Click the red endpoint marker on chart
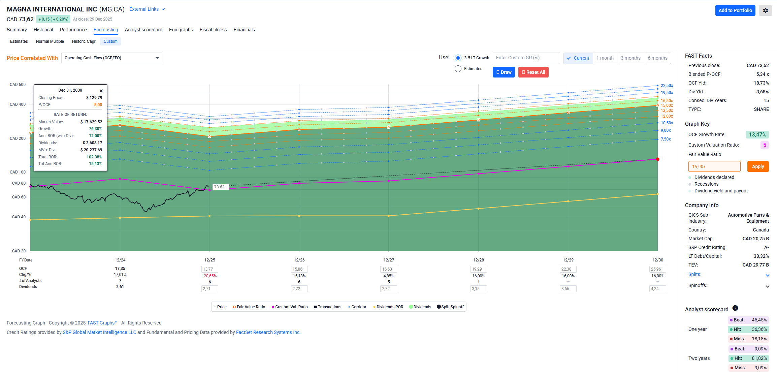Screen dimensions: 777x373 (x=657, y=159)
